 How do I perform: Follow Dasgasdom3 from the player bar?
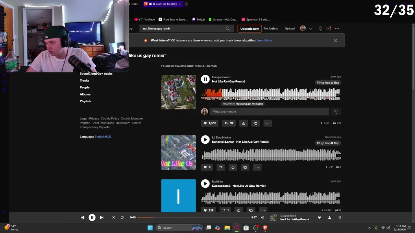330,217
